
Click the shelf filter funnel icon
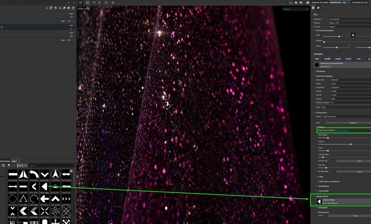click(x=9, y=165)
